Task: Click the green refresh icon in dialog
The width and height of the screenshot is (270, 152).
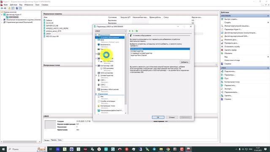Action: coord(137,31)
